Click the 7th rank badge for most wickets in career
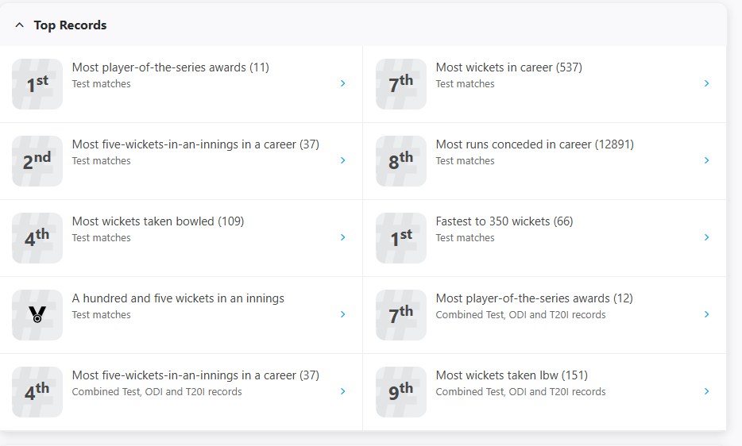The image size is (742, 446). tap(401, 84)
